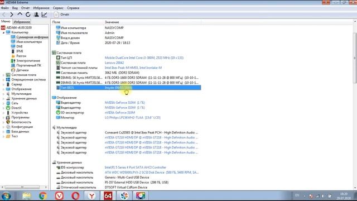Open the Справка menu
This screenshot has width=357, height=201.
coord(73,8)
